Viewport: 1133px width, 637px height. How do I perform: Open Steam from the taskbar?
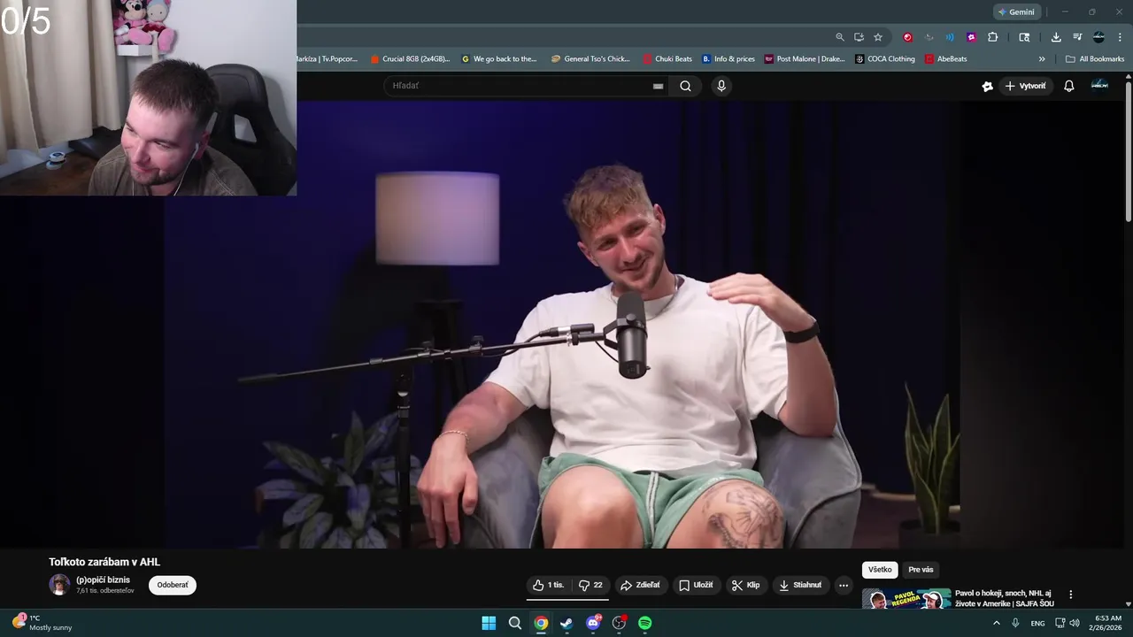[x=566, y=623]
